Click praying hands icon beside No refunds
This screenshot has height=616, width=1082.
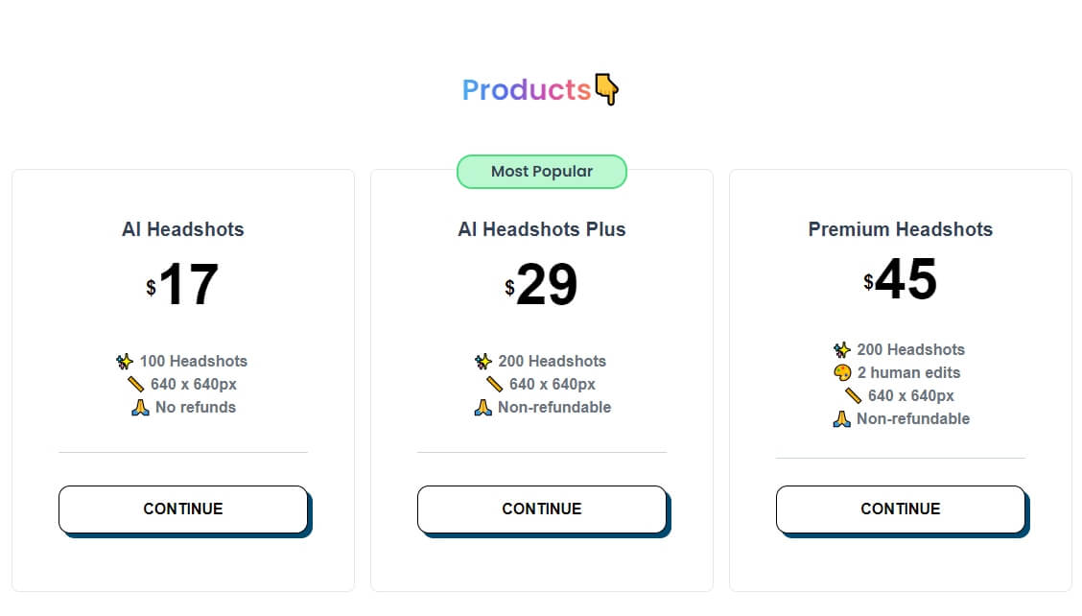(140, 408)
